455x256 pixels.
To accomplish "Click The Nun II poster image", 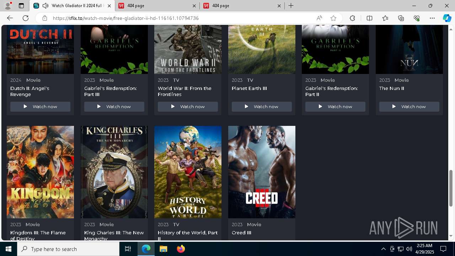I will coord(409,49).
